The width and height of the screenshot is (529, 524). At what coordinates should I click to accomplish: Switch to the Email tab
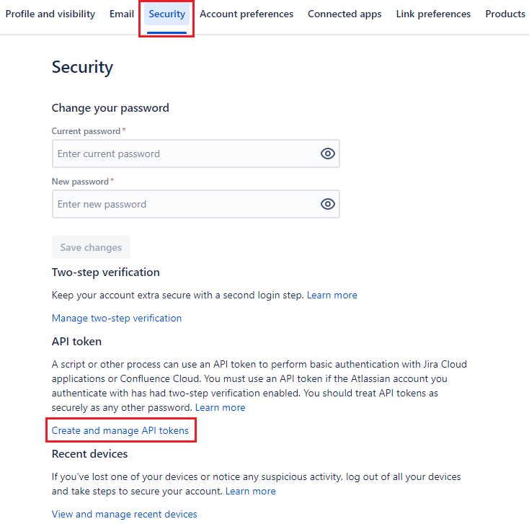pos(122,14)
